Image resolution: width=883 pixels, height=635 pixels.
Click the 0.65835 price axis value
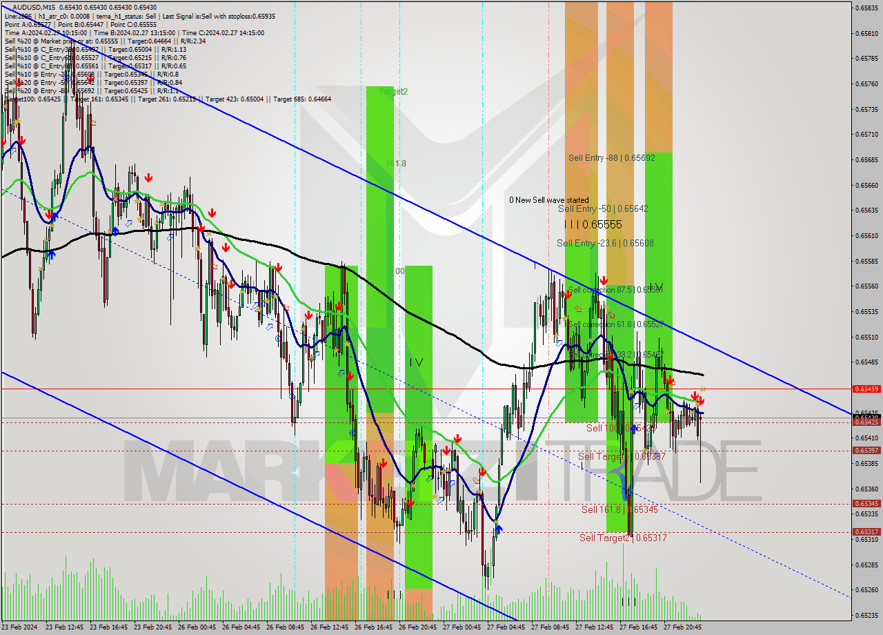(867, 8)
